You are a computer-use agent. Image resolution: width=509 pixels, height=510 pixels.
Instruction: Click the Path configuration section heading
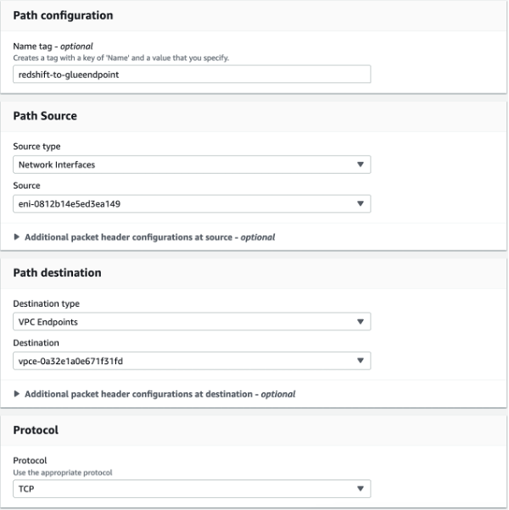pyautogui.click(x=63, y=15)
